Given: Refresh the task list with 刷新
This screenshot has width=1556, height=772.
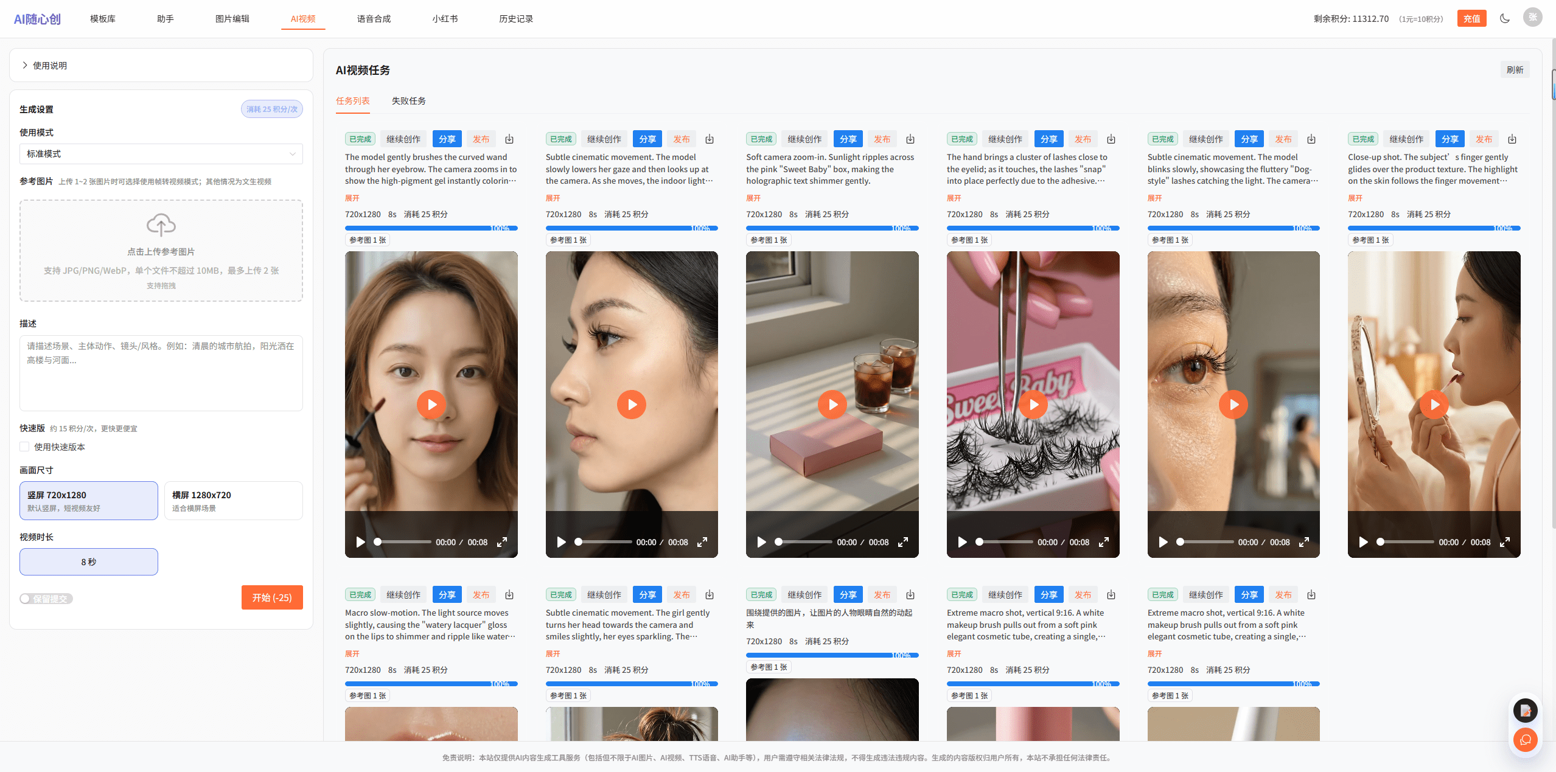Looking at the screenshot, I should 1515,70.
